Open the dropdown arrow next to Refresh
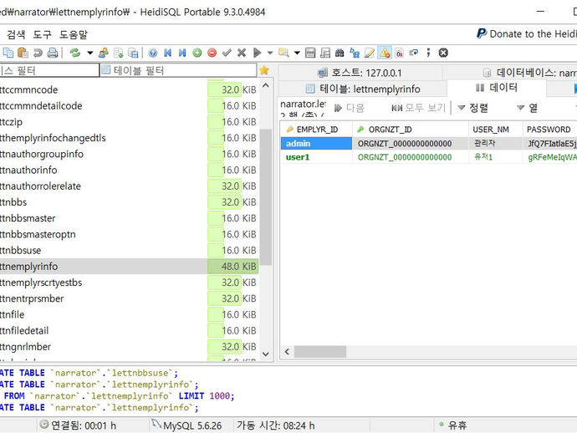This screenshot has width=577, height=433. (89, 53)
